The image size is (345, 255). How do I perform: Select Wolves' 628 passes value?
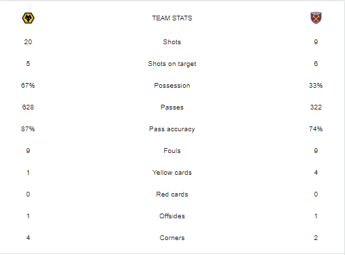click(28, 107)
